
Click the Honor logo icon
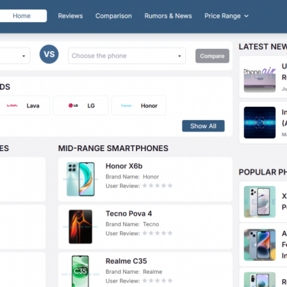click(x=126, y=106)
